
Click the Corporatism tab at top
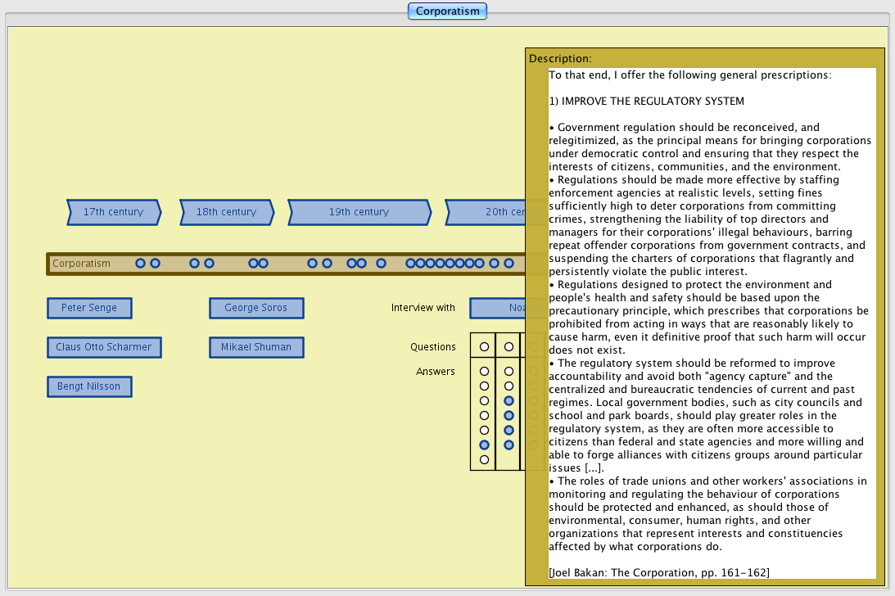coord(447,11)
